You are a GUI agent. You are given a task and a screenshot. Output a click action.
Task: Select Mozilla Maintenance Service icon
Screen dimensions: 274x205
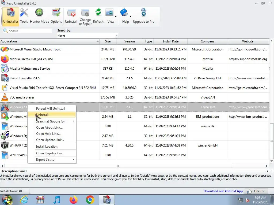(5, 68)
